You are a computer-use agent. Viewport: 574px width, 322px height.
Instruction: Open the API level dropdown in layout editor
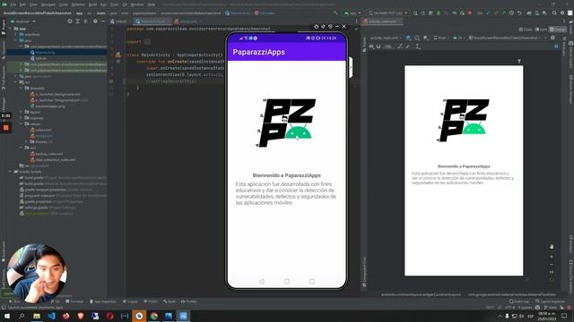click(x=459, y=38)
